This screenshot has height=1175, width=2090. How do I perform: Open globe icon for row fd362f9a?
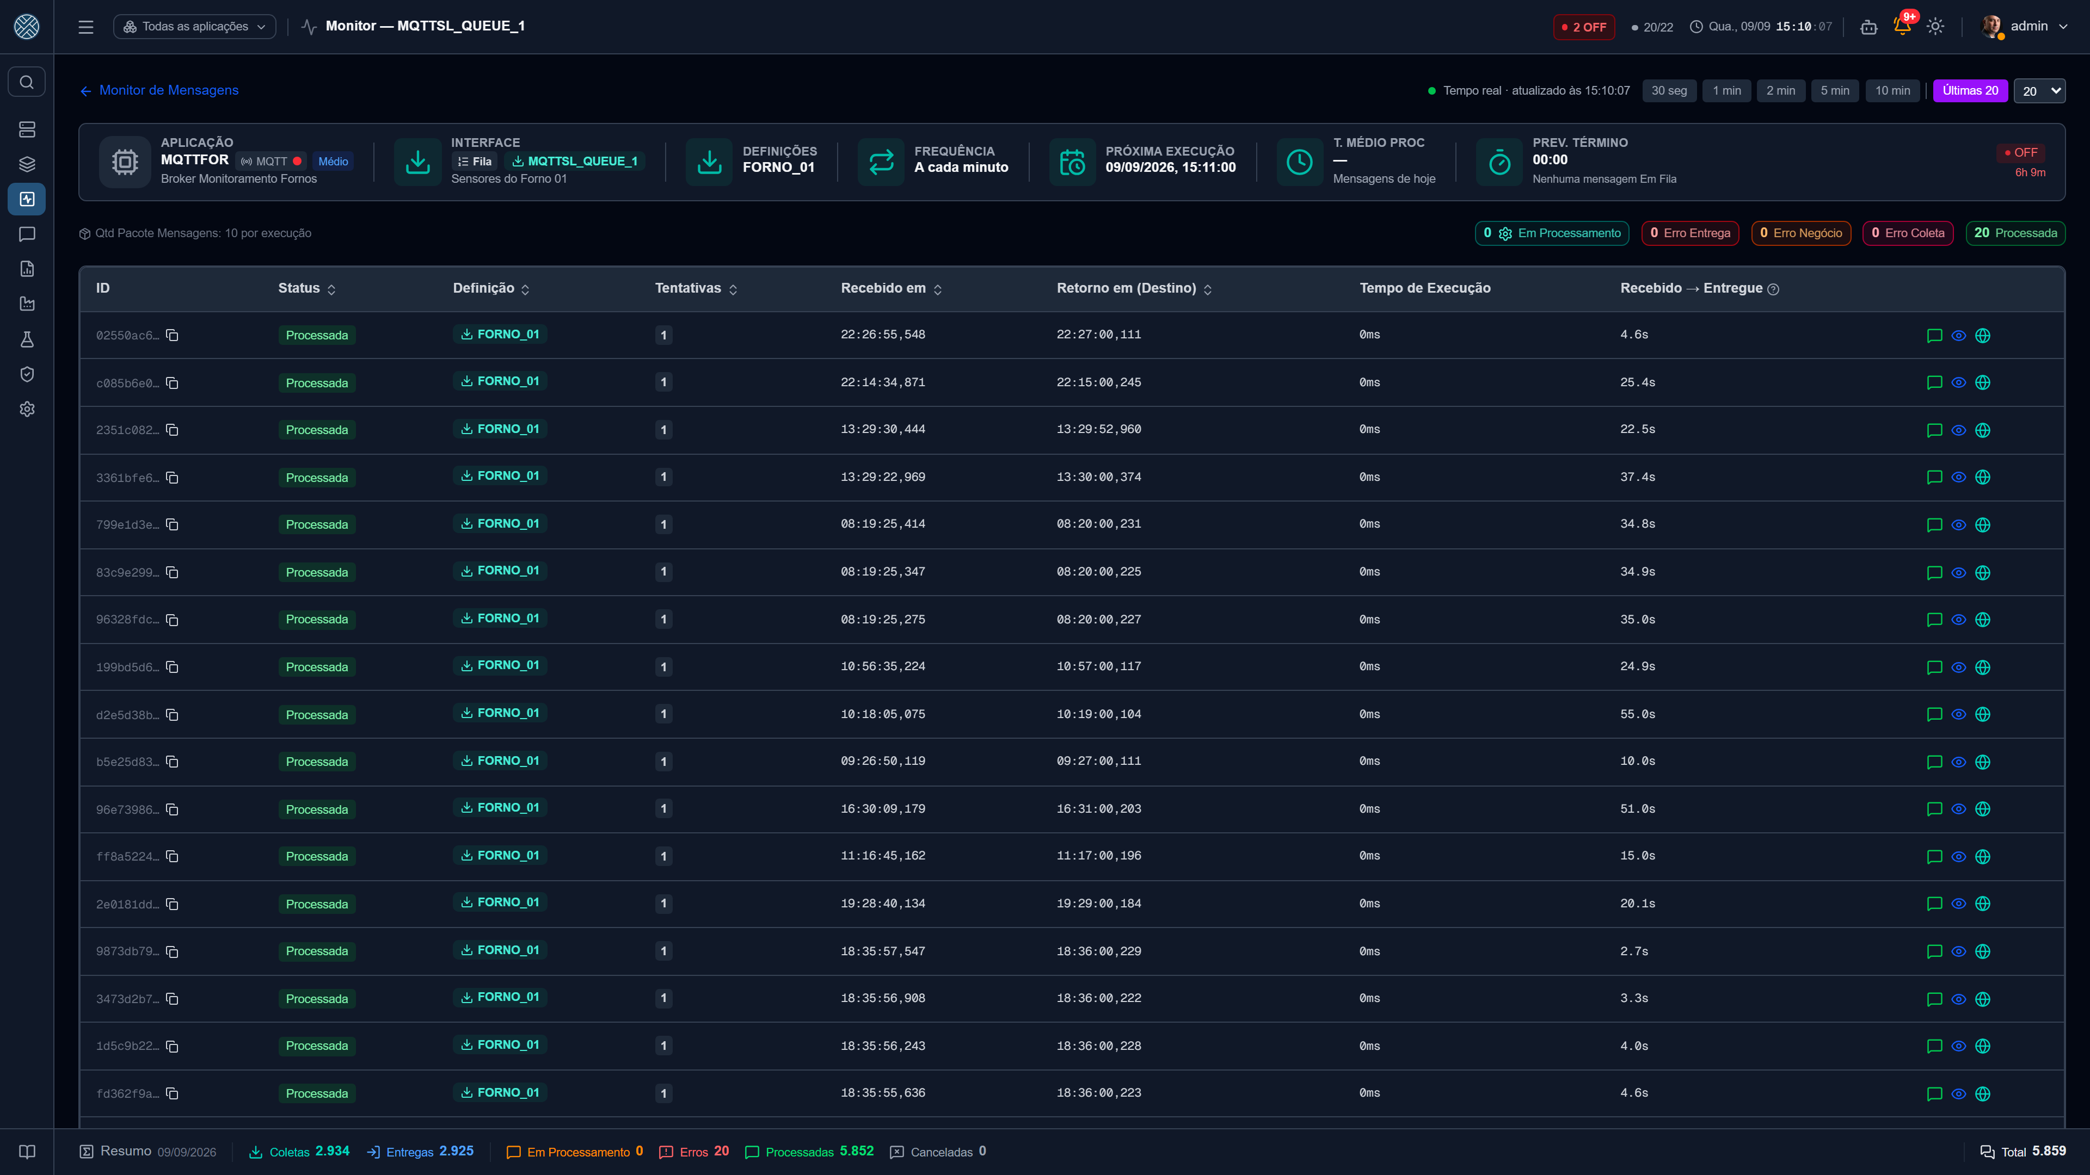coord(1983,1094)
